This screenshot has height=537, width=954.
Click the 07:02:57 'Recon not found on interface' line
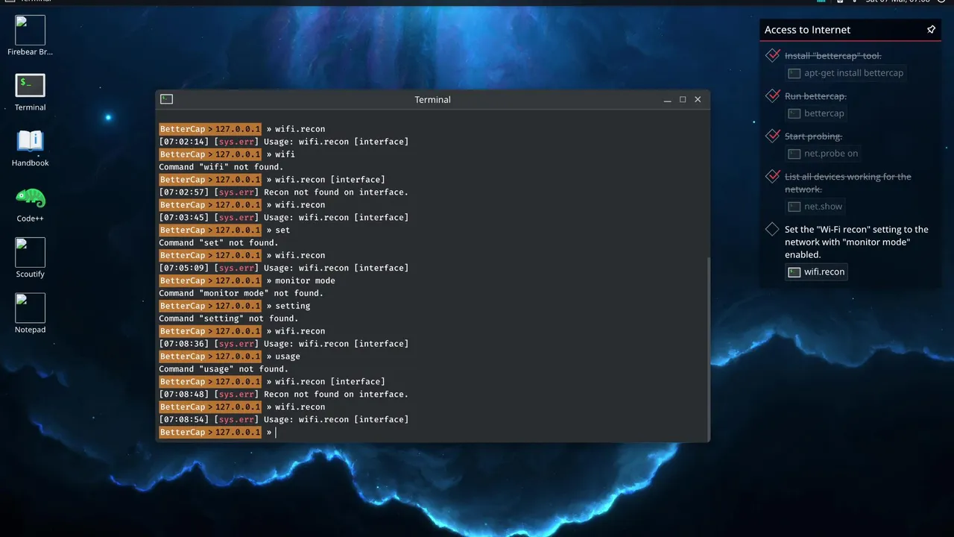(284, 192)
